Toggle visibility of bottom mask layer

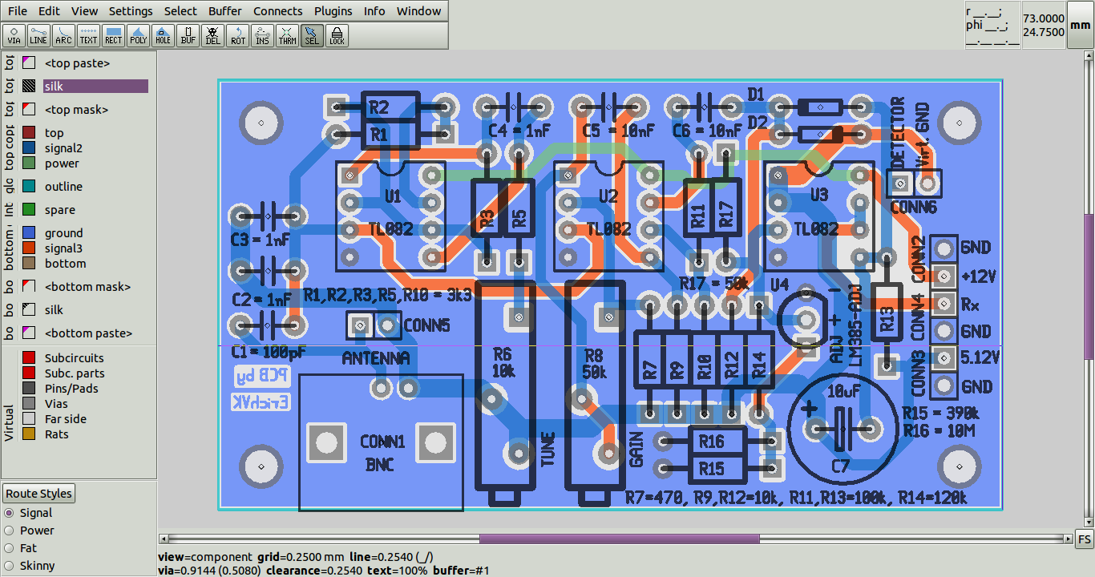[x=29, y=287]
